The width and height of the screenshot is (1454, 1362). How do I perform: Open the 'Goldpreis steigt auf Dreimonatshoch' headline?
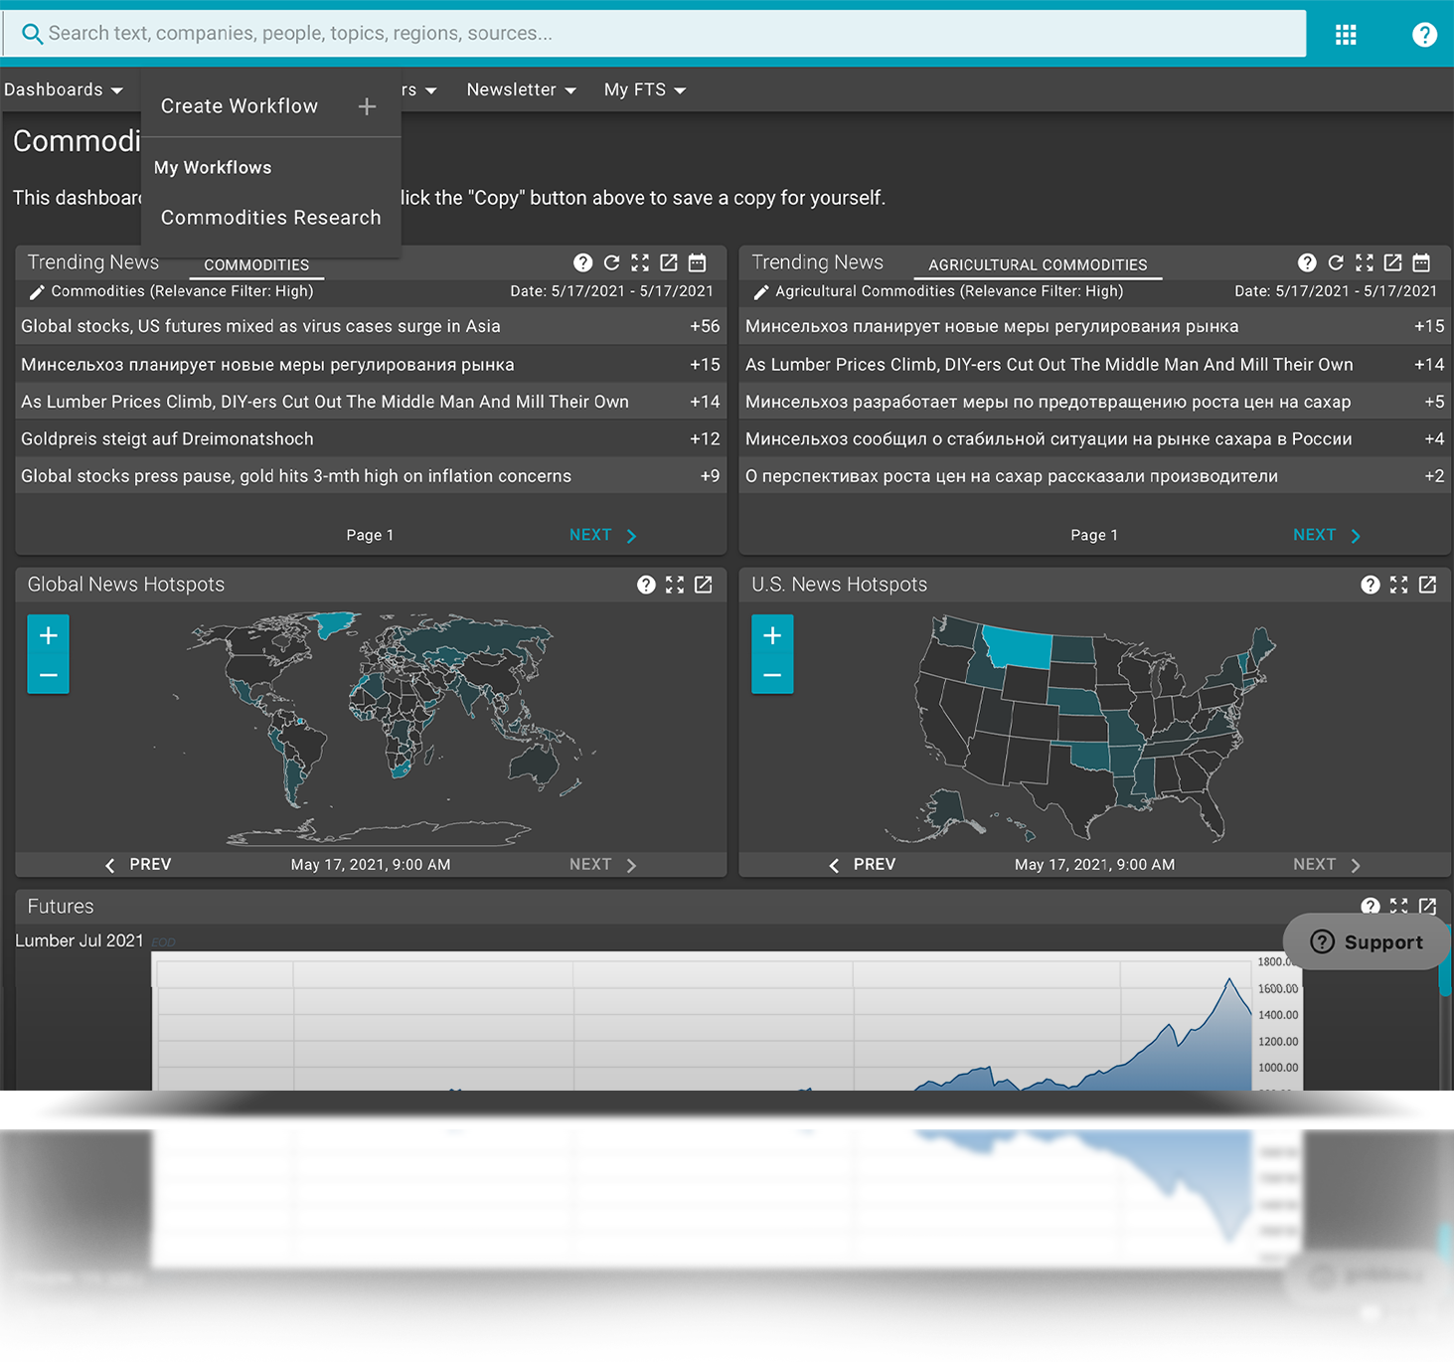(167, 438)
